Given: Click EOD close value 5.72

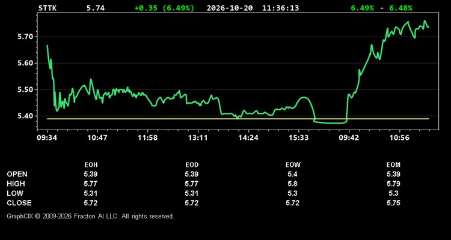Looking at the screenshot, I should pos(192,203).
